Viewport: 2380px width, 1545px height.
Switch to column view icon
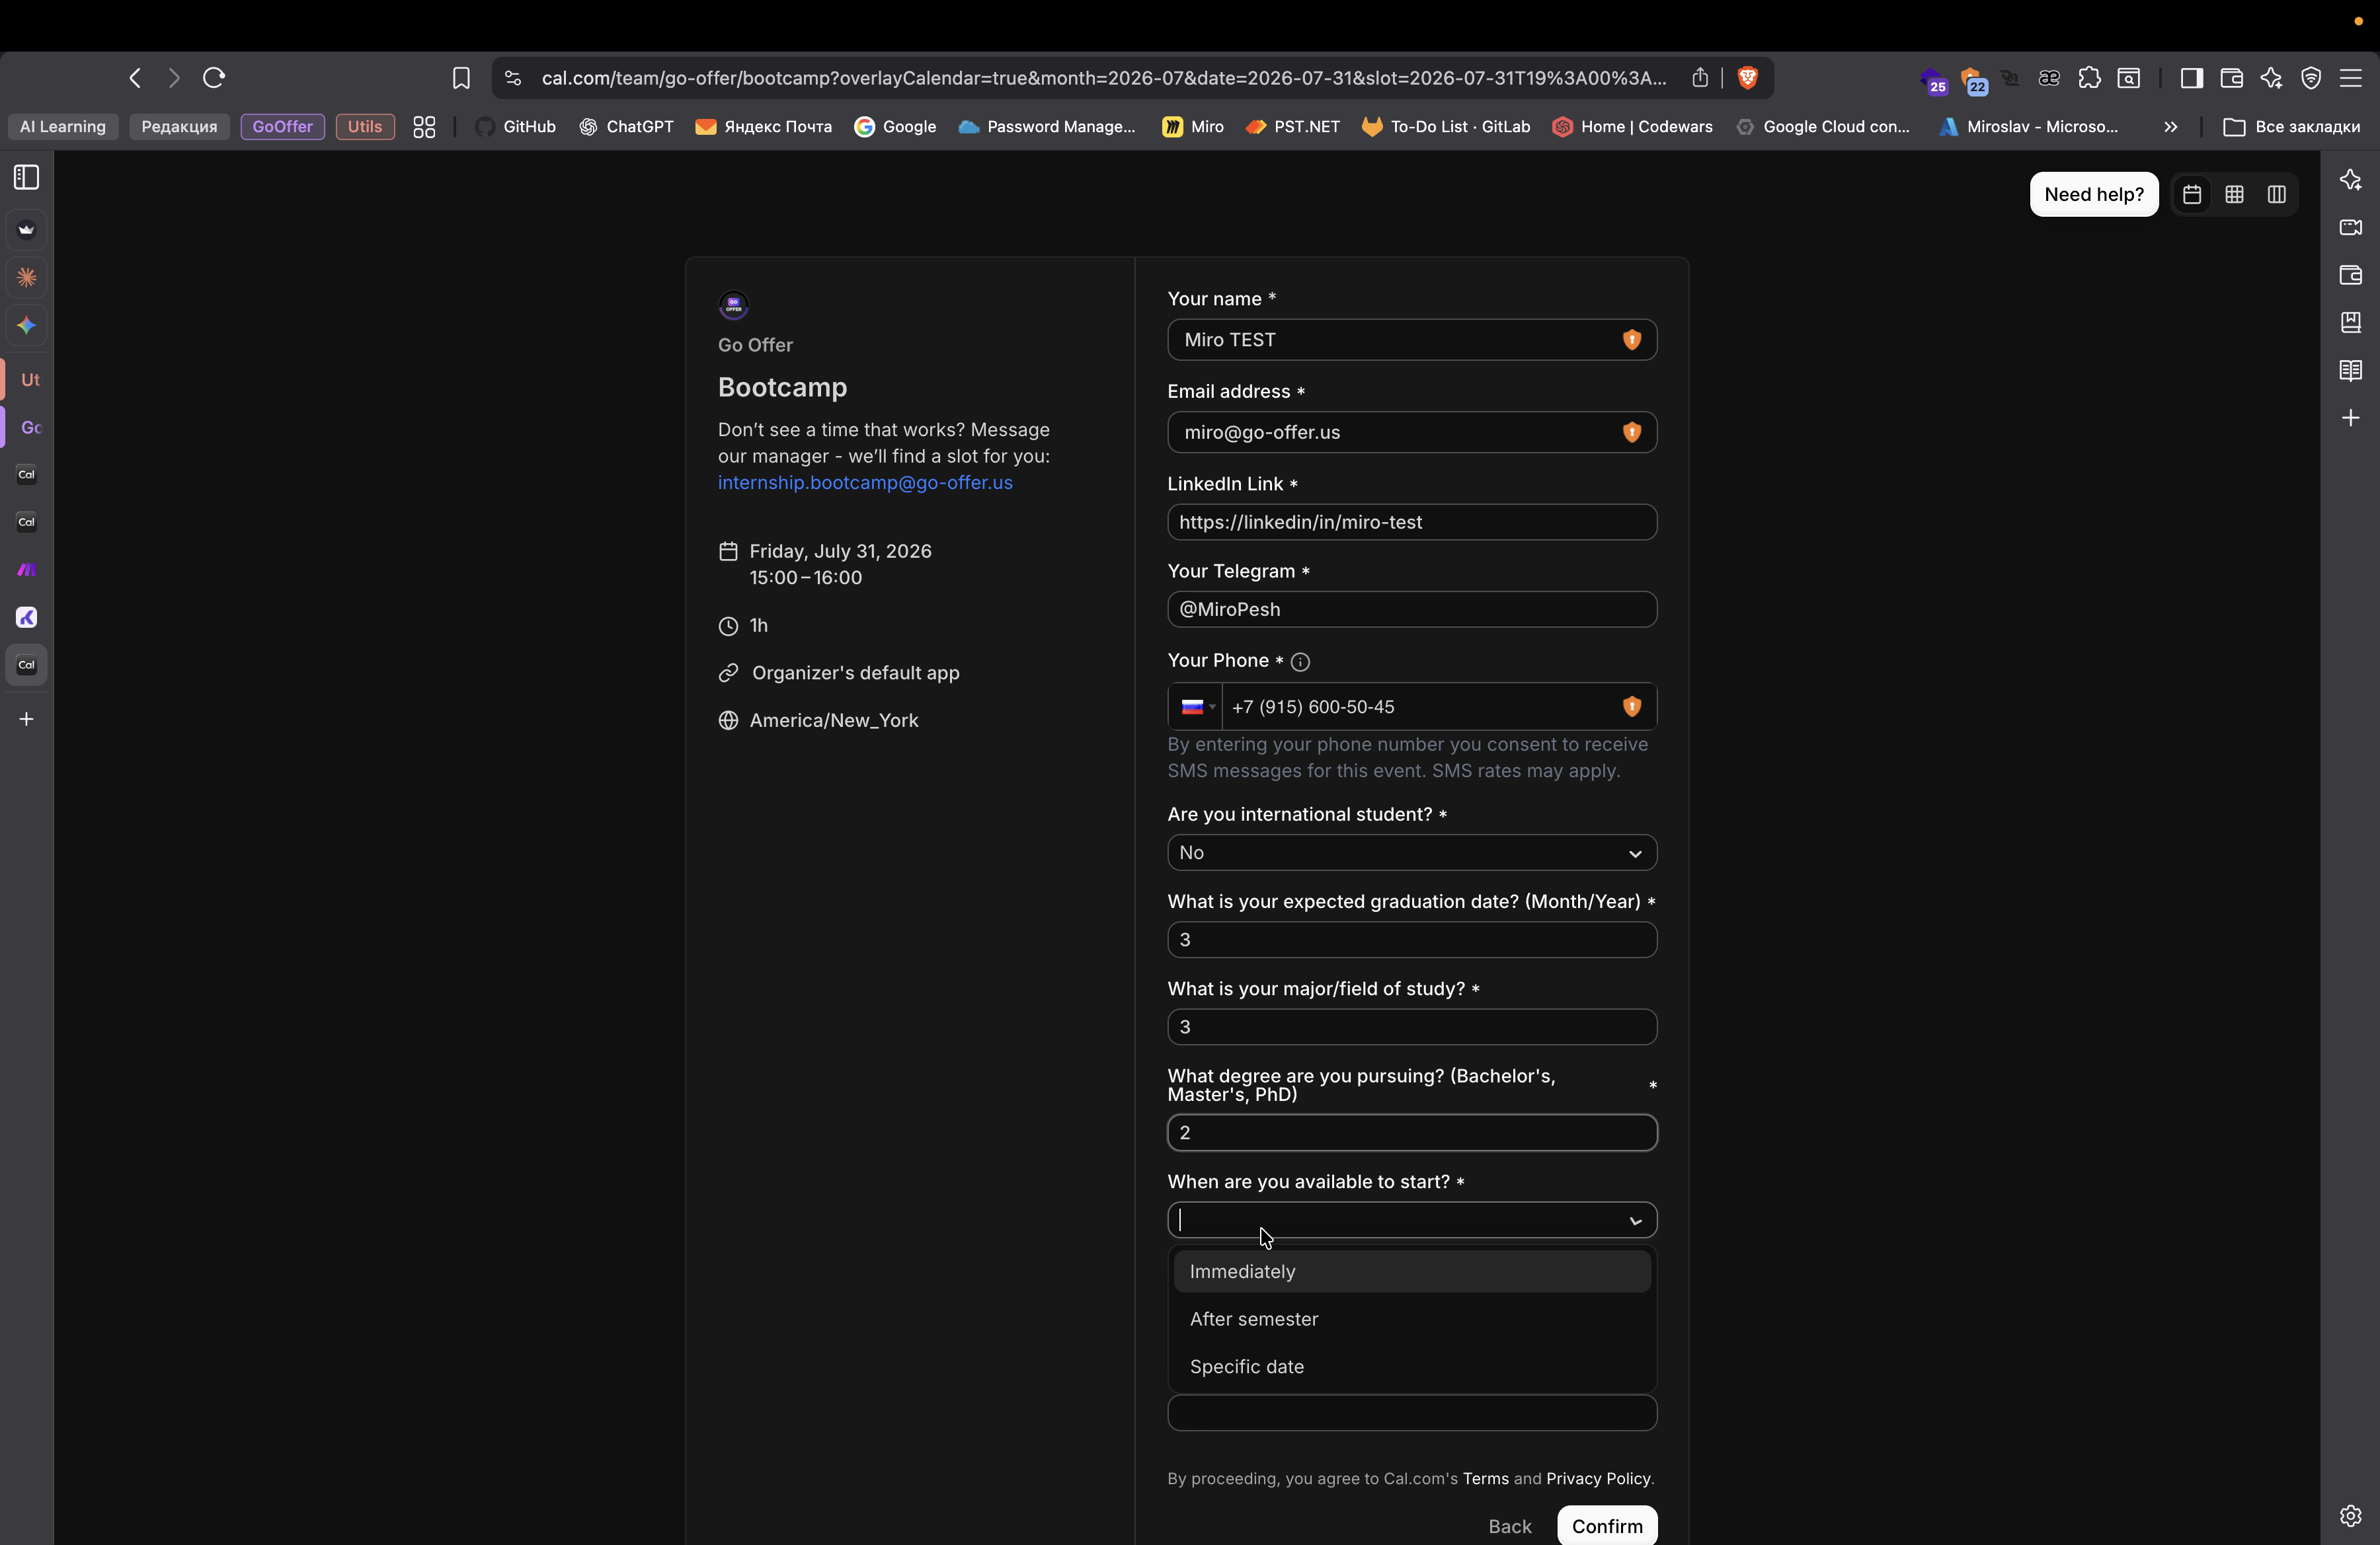coord(2277,195)
